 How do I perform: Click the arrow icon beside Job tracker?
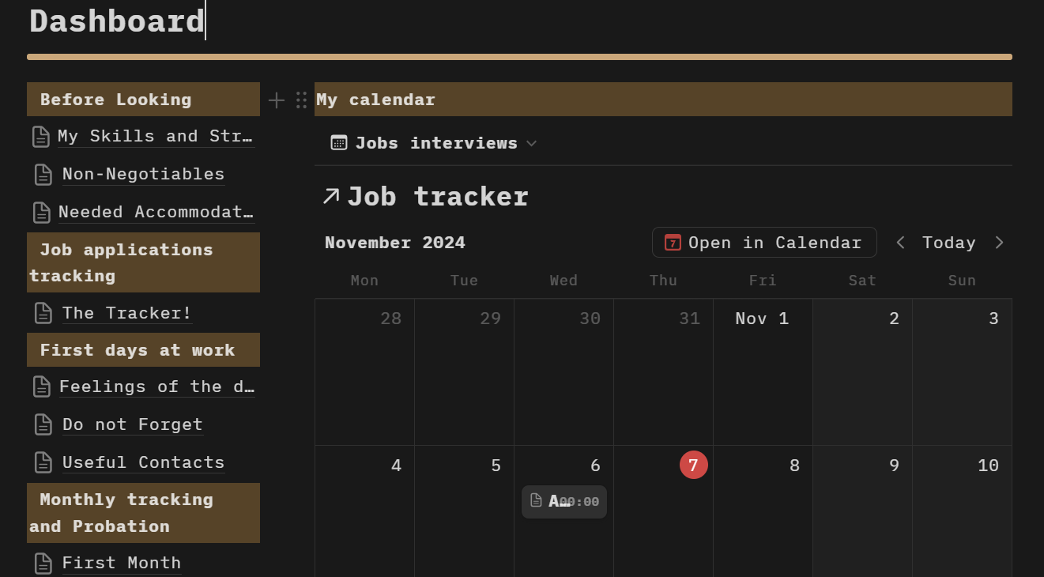[x=331, y=196]
